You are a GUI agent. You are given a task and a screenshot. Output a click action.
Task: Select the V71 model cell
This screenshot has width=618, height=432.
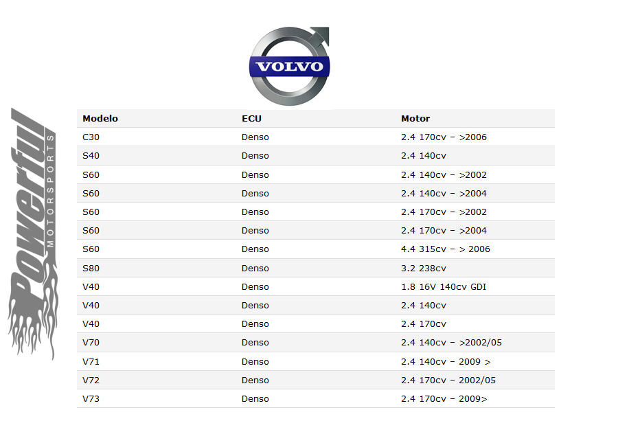pyautogui.click(x=91, y=362)
